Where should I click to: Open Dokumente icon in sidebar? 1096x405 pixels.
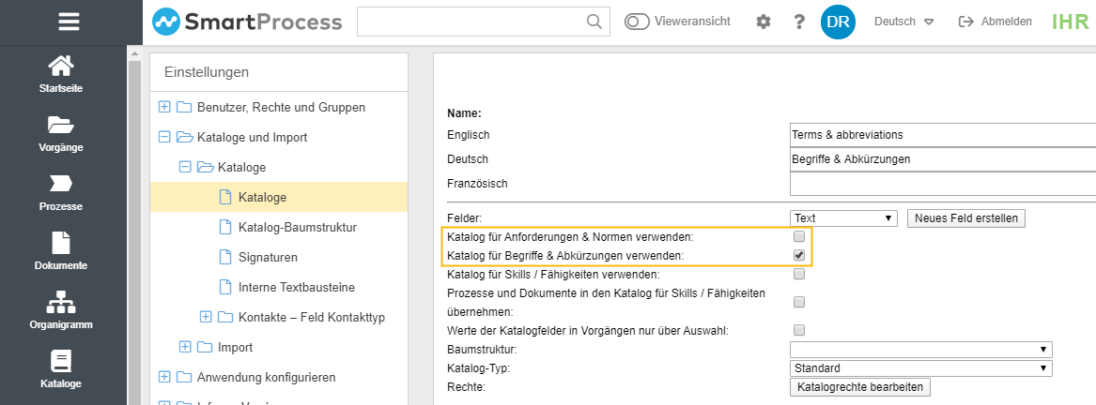tap(61, 243)
